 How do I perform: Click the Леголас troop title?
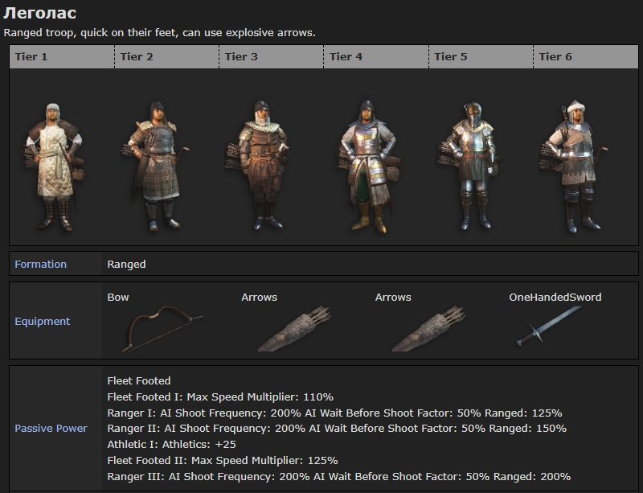point(40,14)
